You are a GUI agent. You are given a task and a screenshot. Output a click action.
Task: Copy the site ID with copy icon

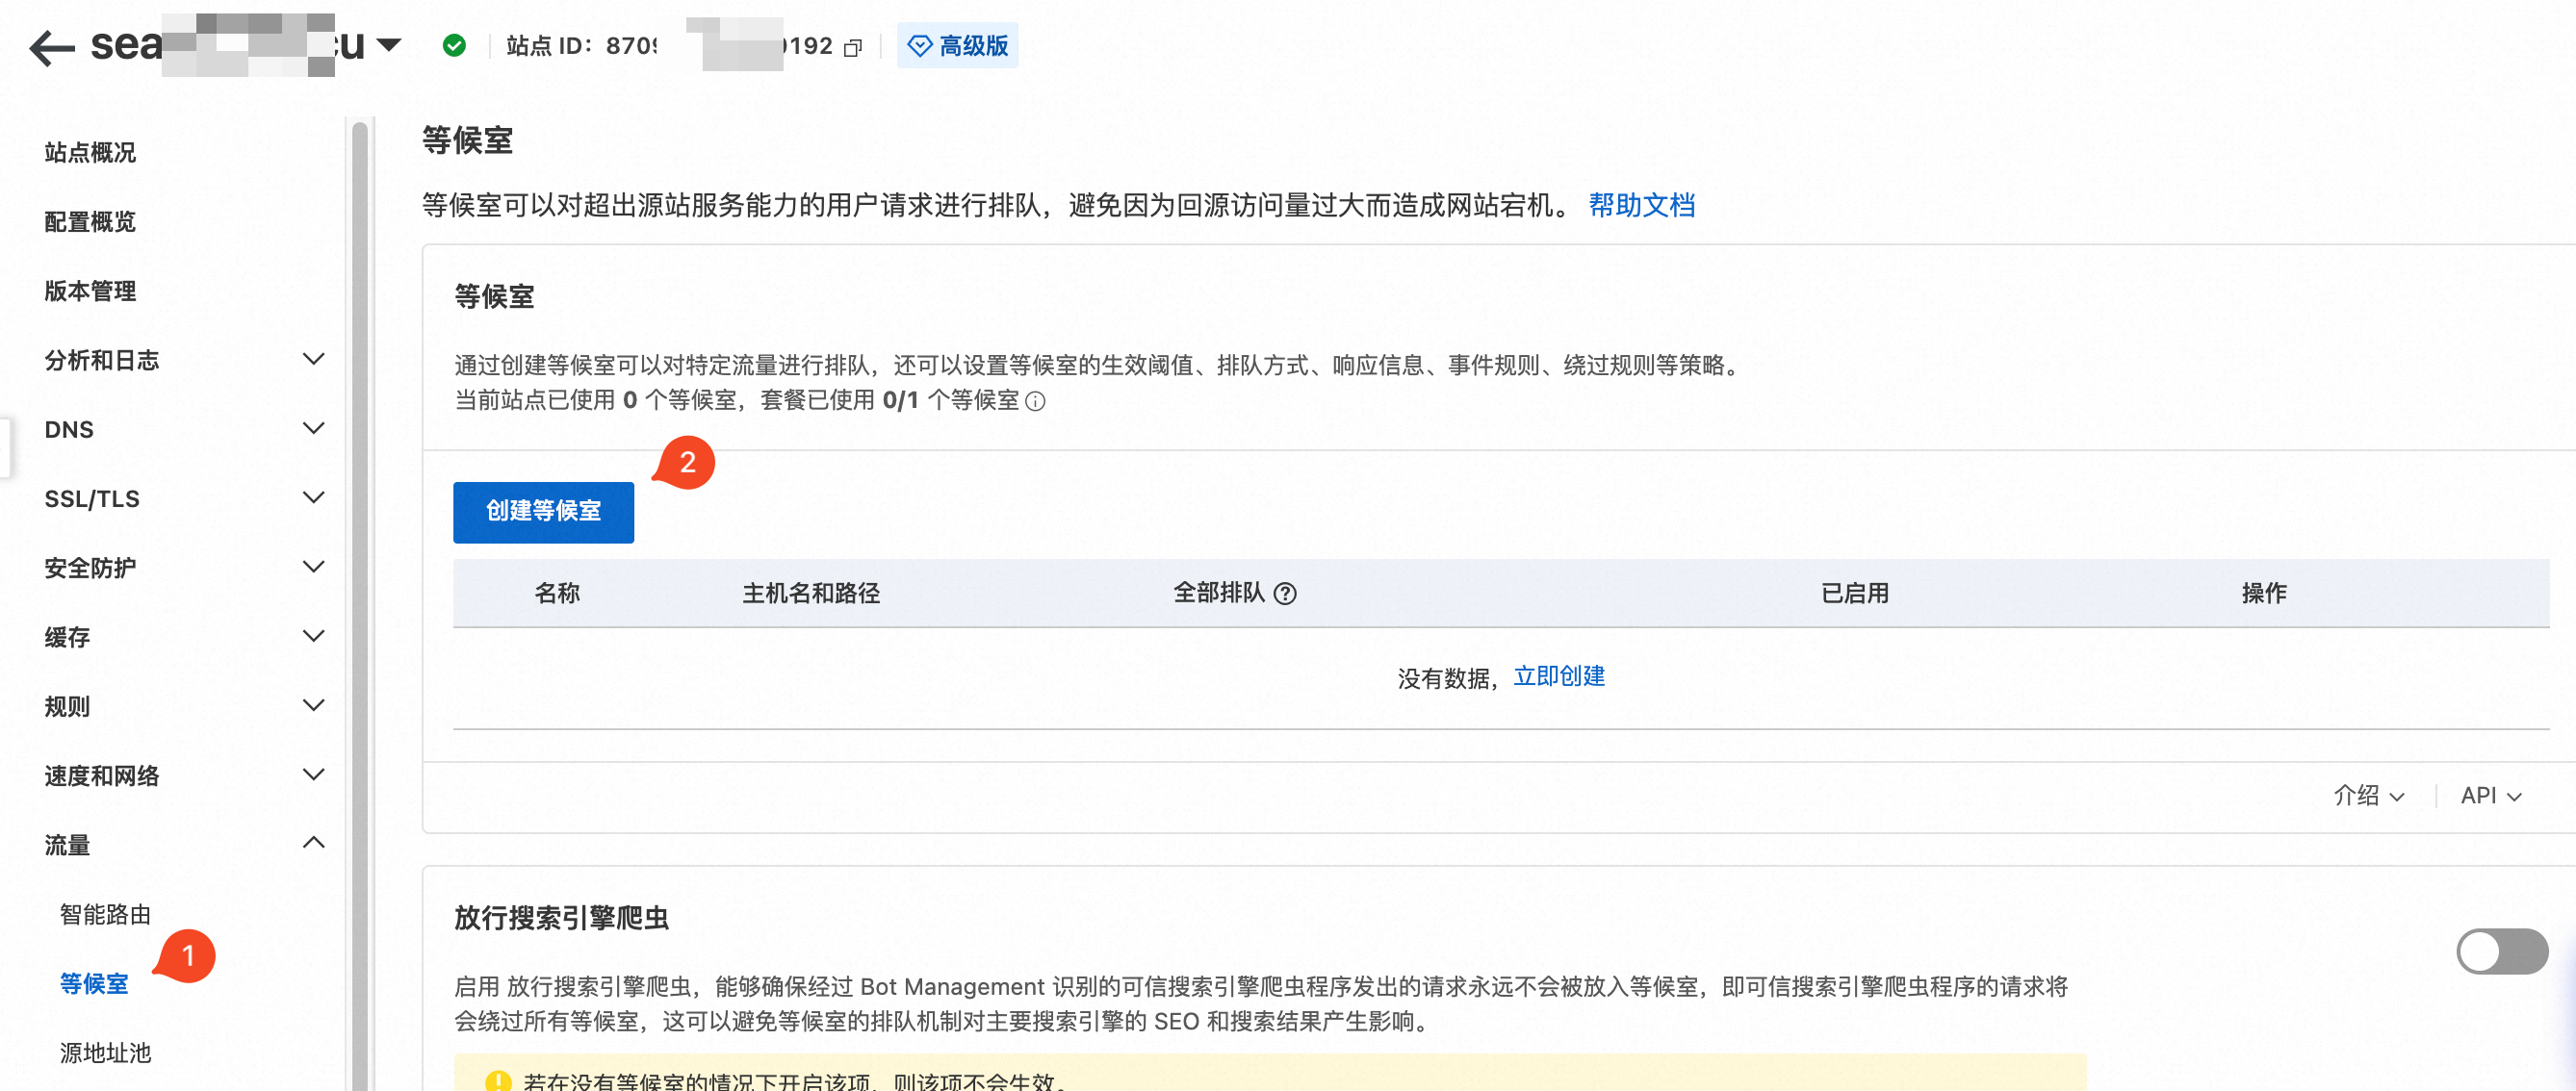(x=853, y=48)
